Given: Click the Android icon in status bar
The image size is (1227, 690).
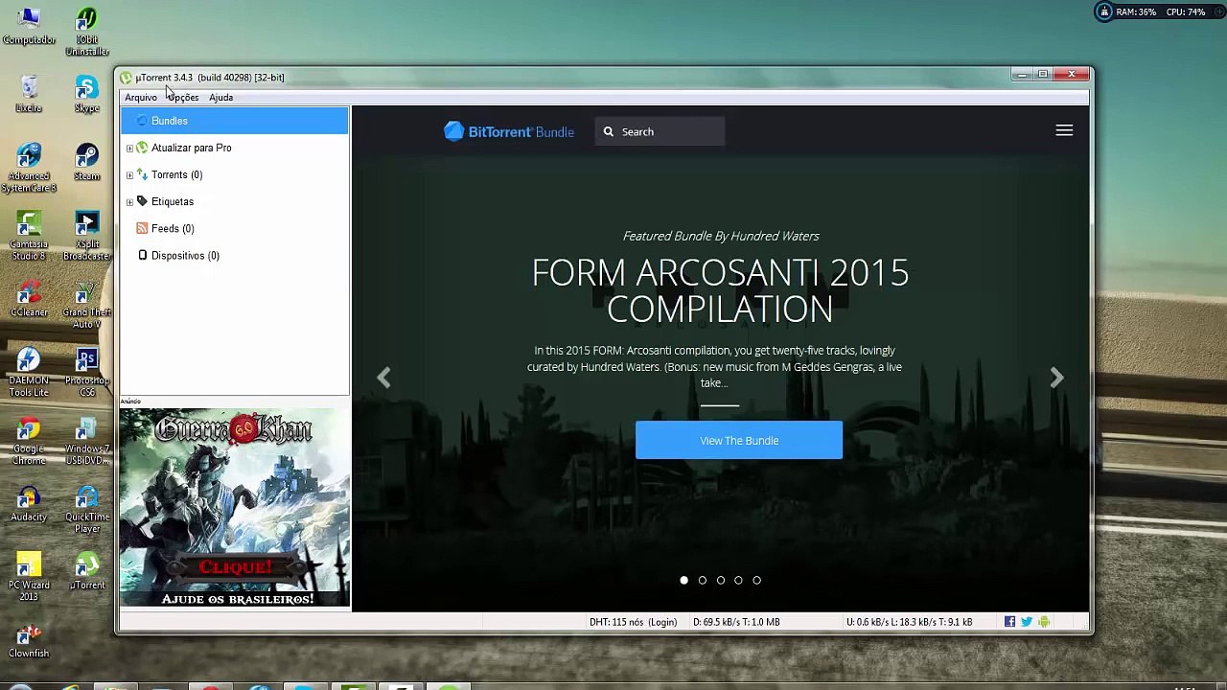Looking at the screenshot, I should pyautogui.click(x=1044, y=622).
